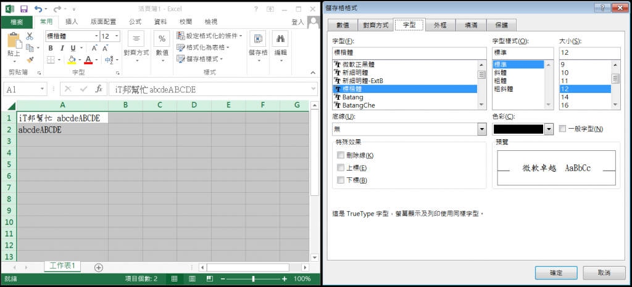Decrease font size with the smaller A
The image size is (632, 287).
pos(105,48)
